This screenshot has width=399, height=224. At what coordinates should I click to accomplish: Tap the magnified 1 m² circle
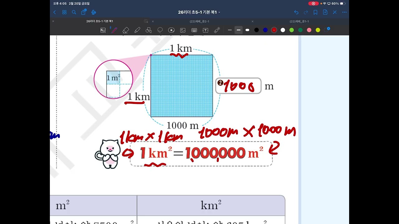coord(113,79)
